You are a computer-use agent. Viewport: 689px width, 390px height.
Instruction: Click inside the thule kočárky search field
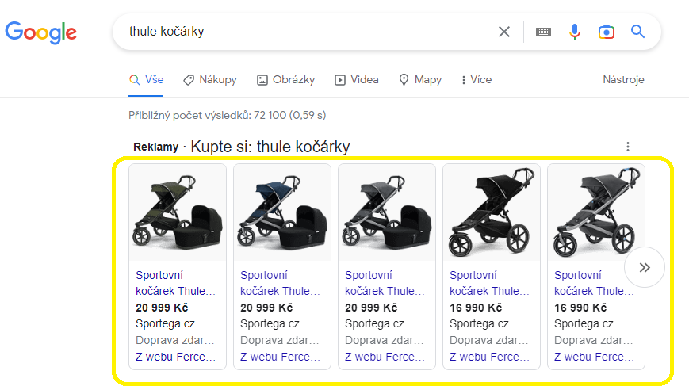[x=308, y=32]
